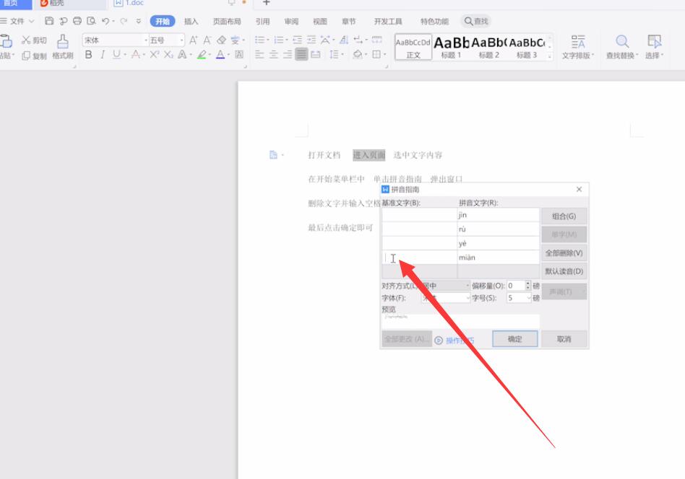Align text right in the ribbon
The width and height of the screenshot is (685, 479).
click(288, 55)
